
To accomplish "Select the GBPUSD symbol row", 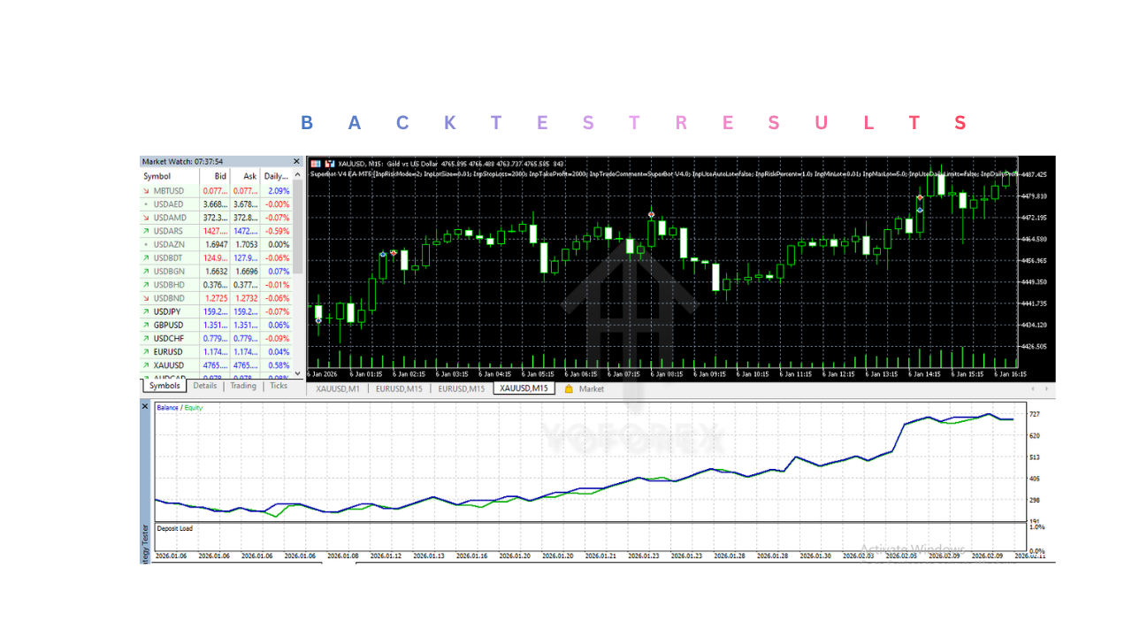I will [168, 325].
